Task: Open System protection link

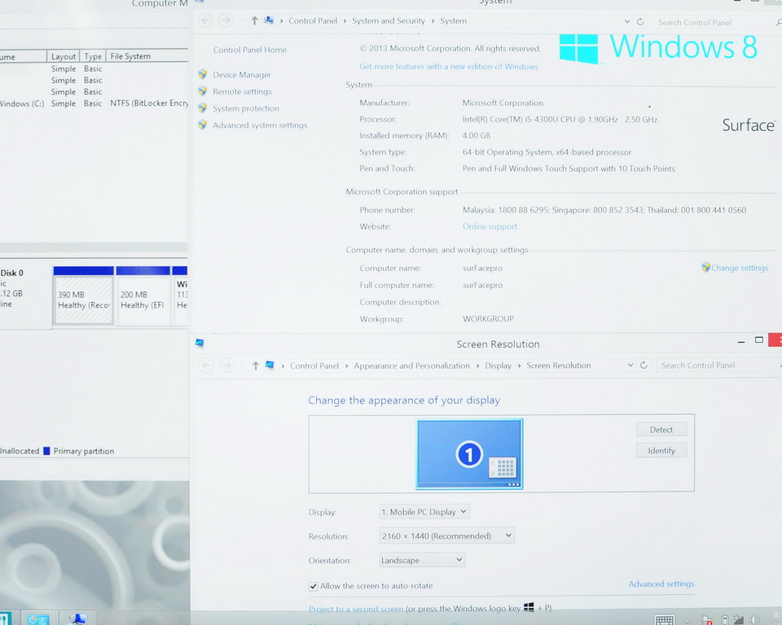Action: coord(245,109)
